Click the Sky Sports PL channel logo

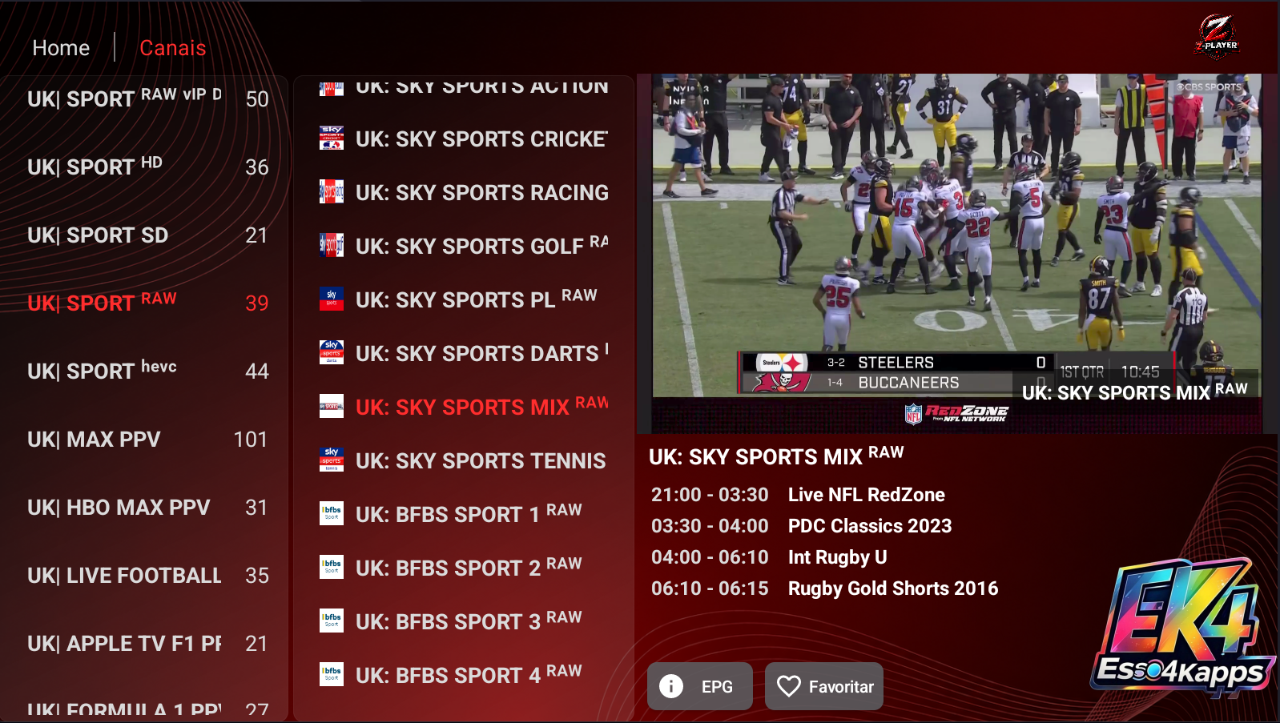pos(332,299)
